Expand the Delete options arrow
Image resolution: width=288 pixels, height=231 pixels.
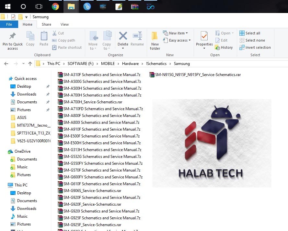click(123, 48)
